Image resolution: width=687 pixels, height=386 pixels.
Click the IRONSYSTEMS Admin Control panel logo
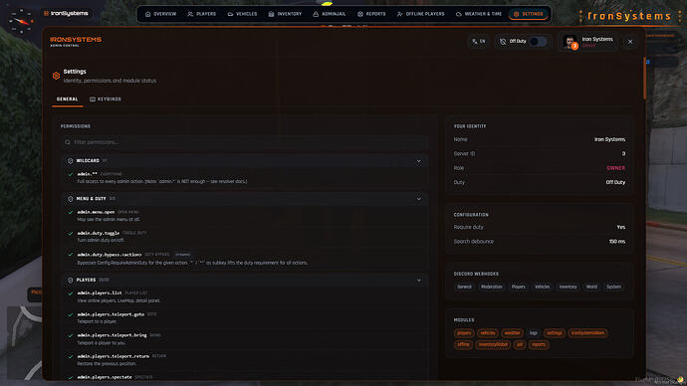tap(76, 42)
